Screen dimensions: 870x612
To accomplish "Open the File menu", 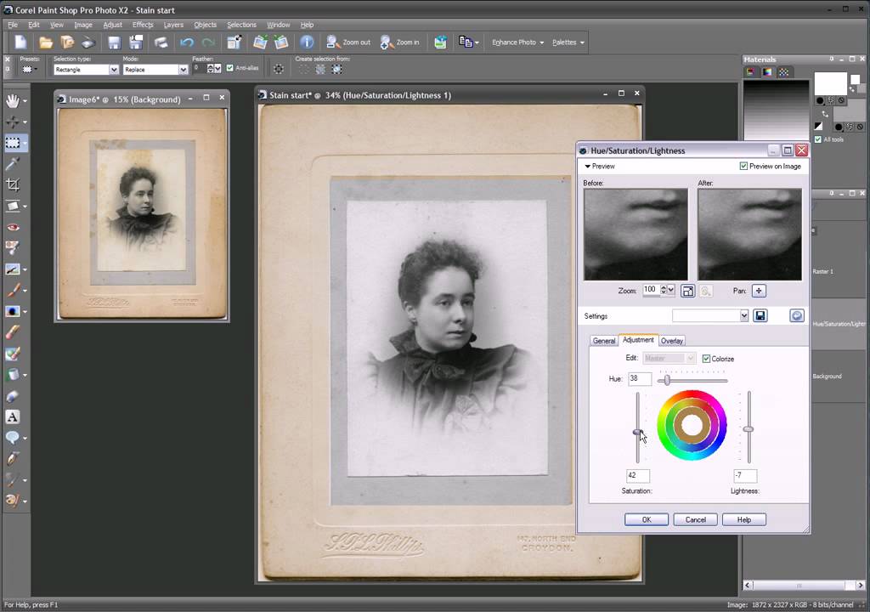I will tap(12, 25).
